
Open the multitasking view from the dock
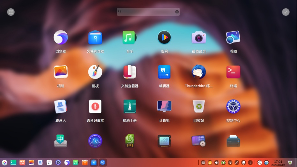[x=22, y=163]
